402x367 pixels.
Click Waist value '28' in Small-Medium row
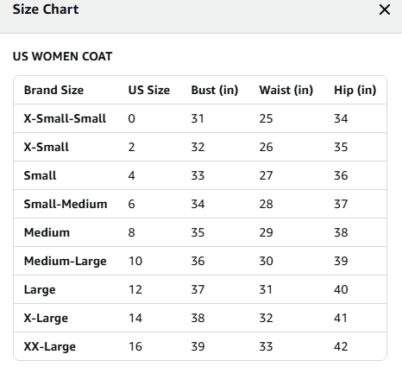tap(266, 204)
